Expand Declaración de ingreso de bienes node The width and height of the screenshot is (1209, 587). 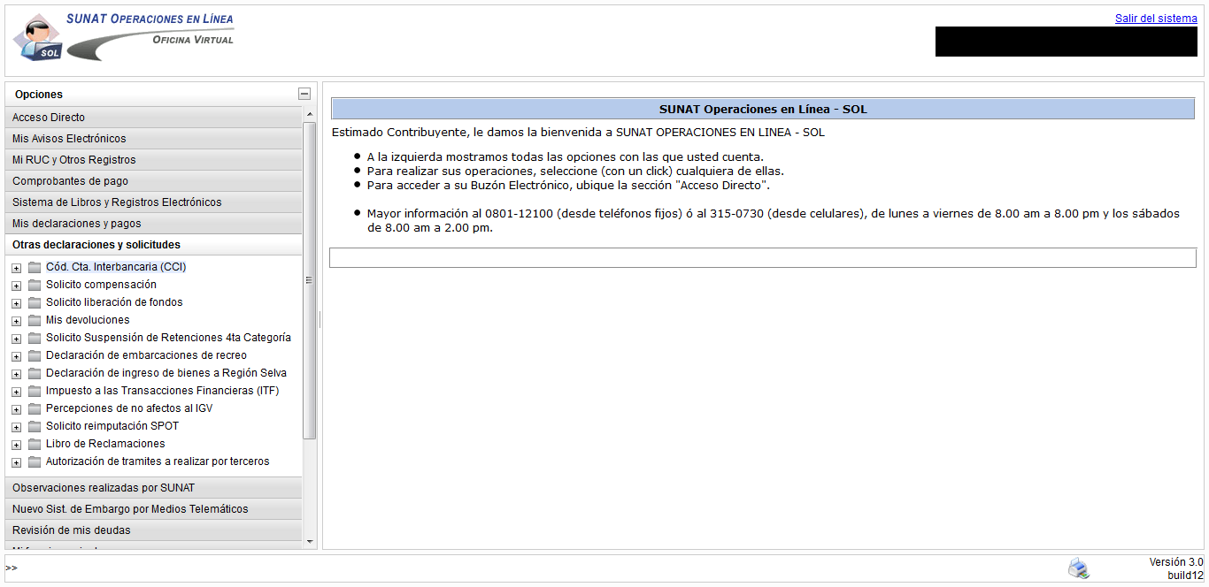[x=16, y=374]
